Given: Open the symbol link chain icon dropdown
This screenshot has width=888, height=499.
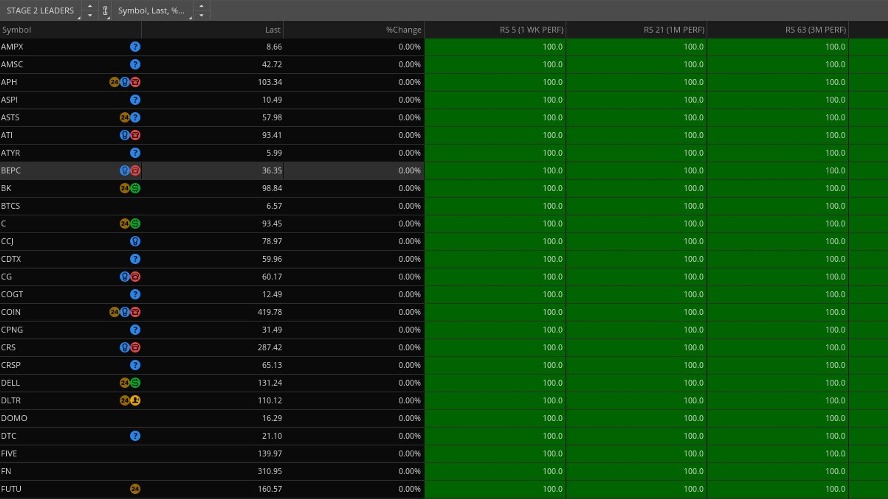Looking at the screenshot, I should [105, 10].
